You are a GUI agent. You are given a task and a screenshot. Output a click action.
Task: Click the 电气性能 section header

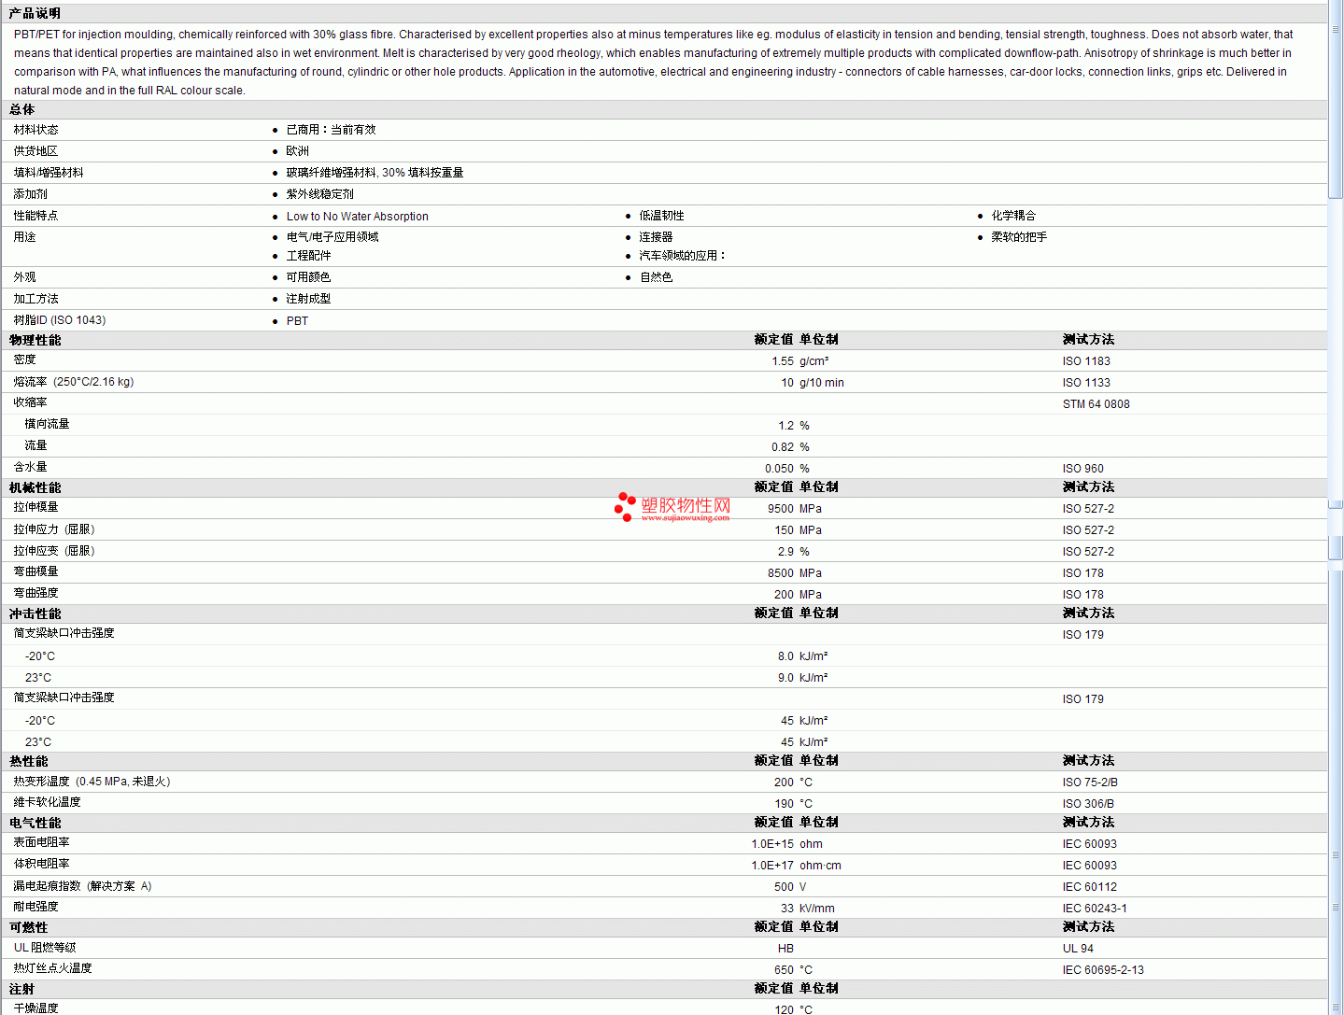tap(35, 823)
